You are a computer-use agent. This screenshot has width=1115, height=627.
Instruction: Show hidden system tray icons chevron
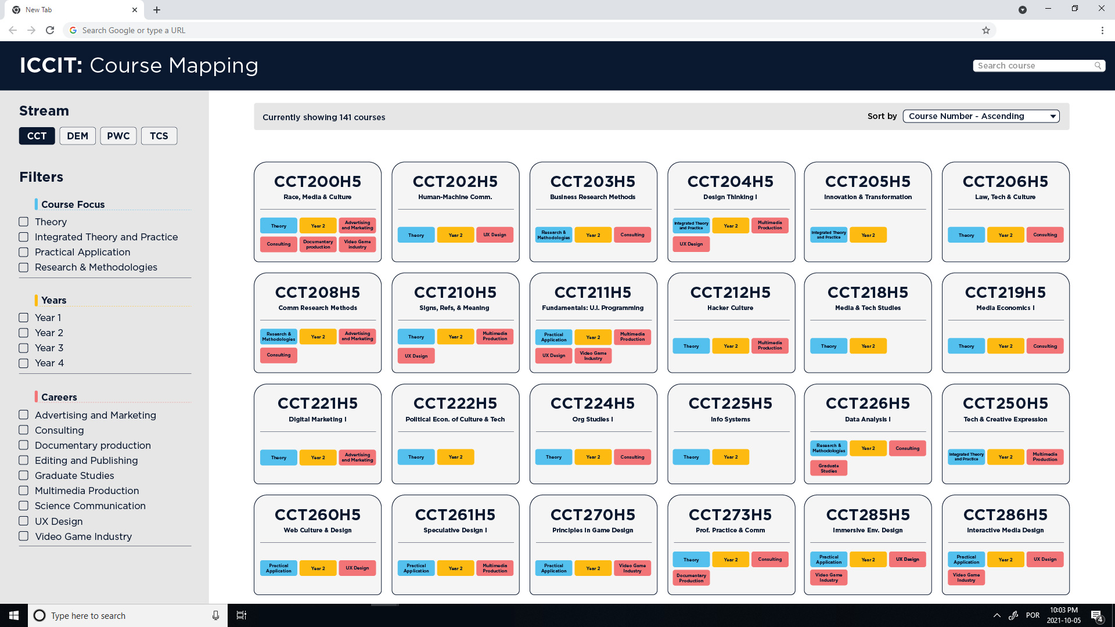click(x=997, y=615)
